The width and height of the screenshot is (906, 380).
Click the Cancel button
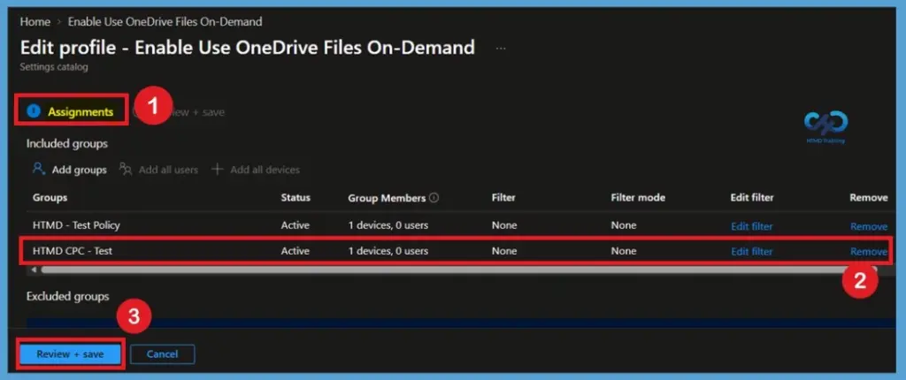(163, 354)
